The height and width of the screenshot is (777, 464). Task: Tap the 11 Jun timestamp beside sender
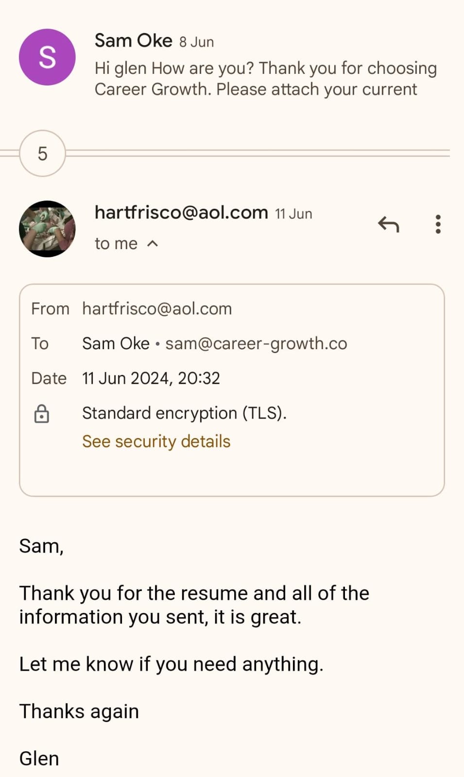pos(293,214)
